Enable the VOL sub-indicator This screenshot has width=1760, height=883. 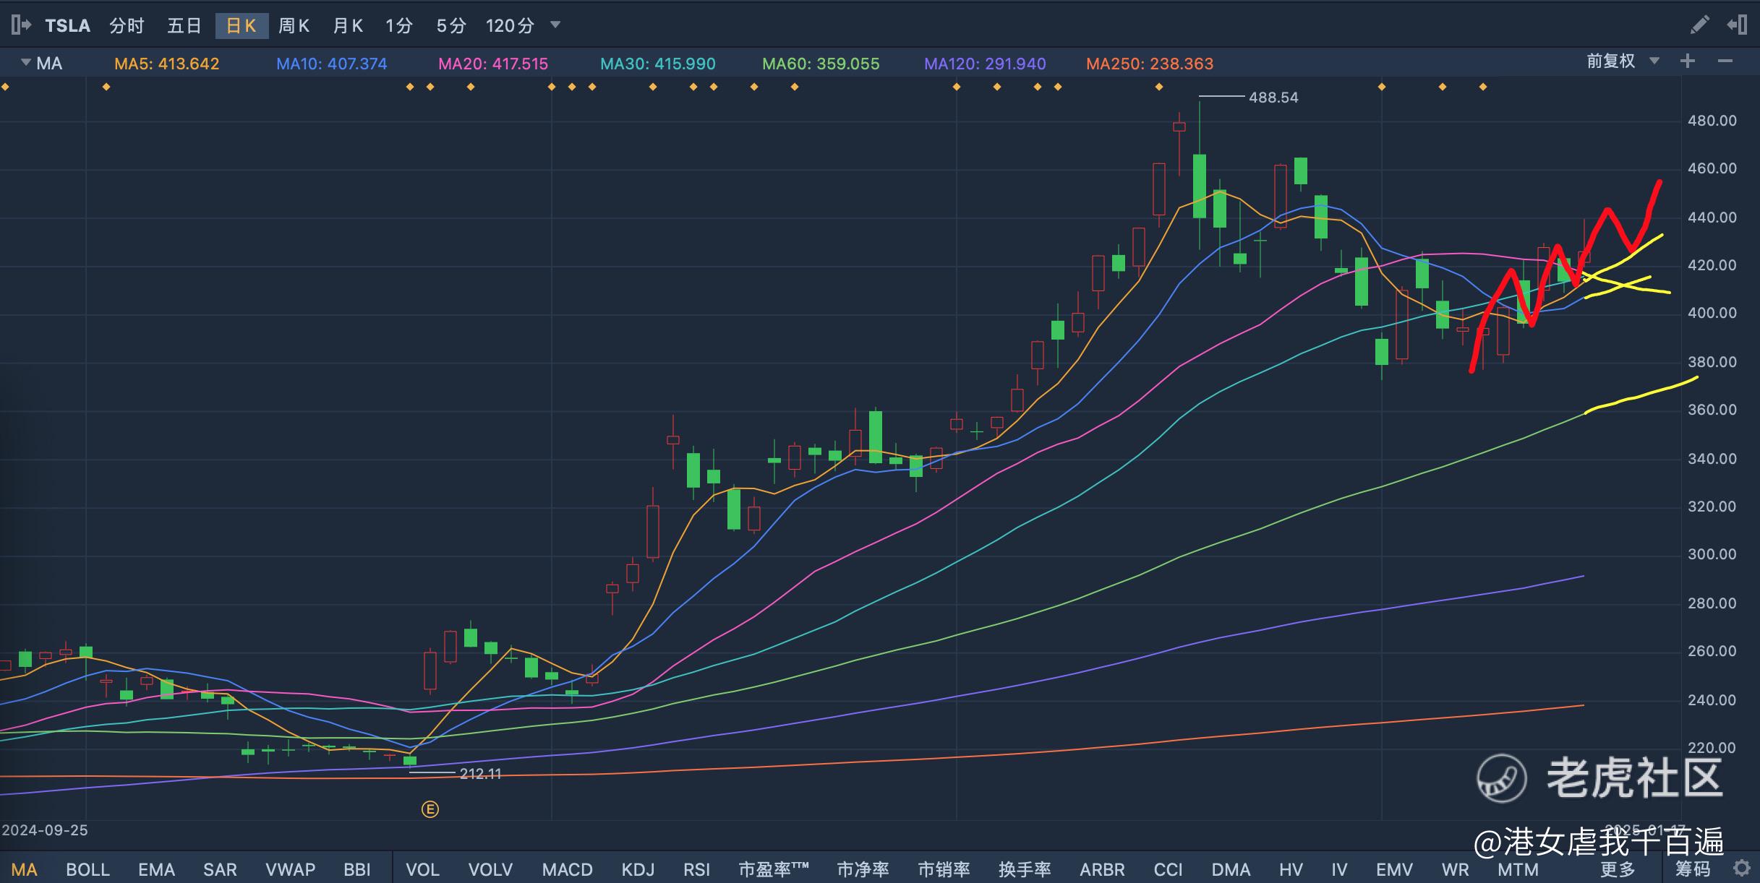coord(422,869)
